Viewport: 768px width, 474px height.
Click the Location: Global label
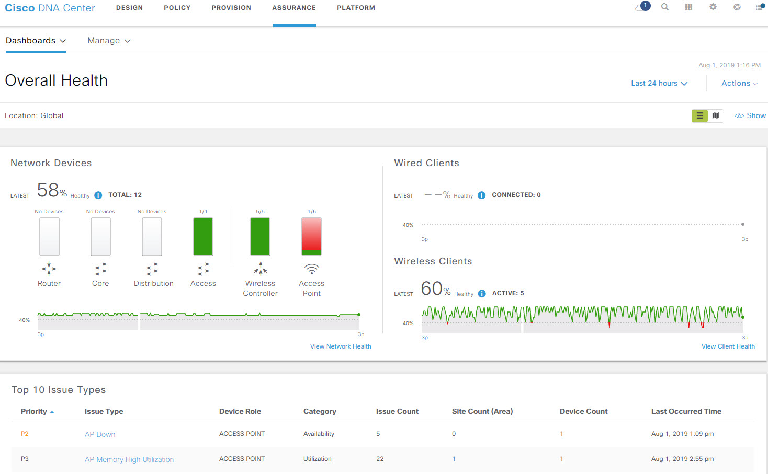(34, 116)
